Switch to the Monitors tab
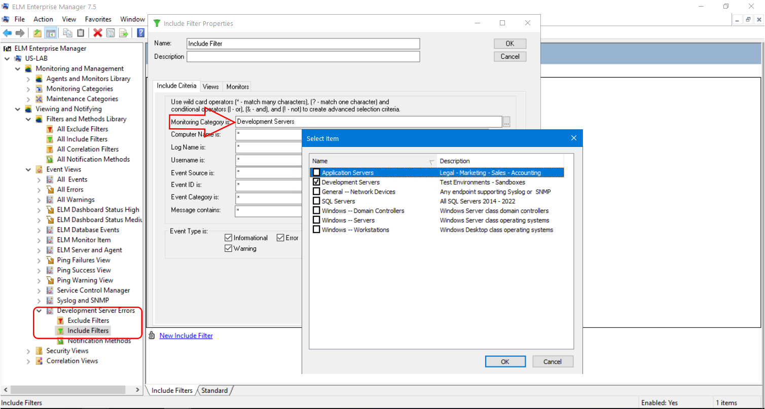The width and height of the screenshot is (765, 409). pos(238,87)
